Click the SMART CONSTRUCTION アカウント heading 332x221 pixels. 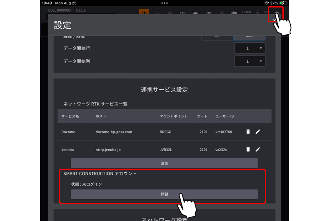pos(100,174)
